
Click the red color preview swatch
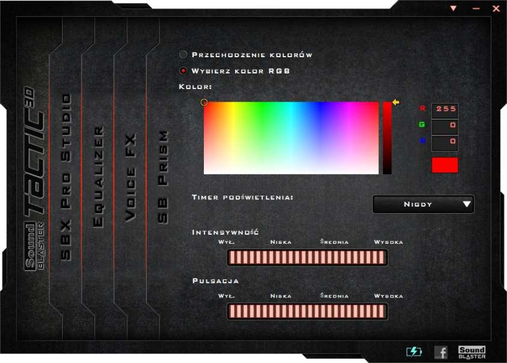pyautogui.click(x=444, y=165)
